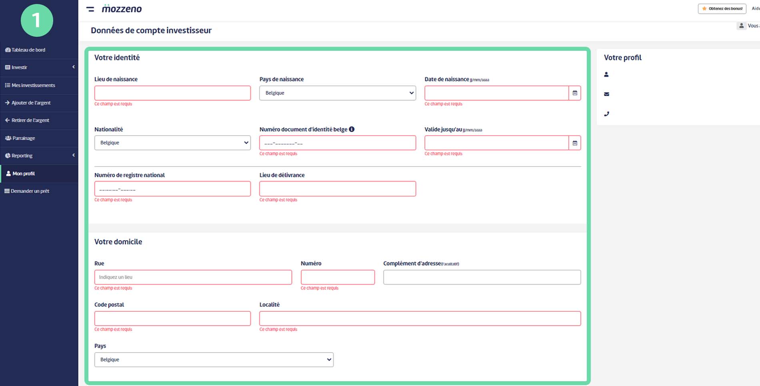Click the Votre identité section heading

117,58
